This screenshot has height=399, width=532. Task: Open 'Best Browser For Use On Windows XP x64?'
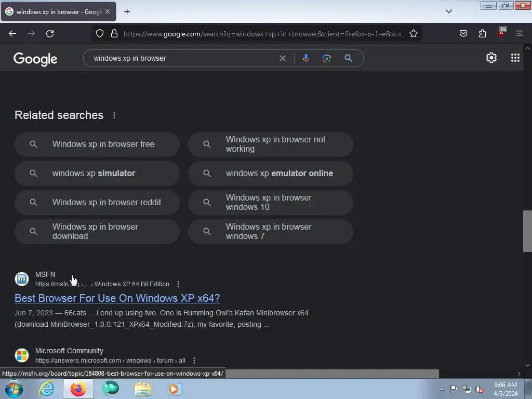pyautogui.click(x=117, y=298)
